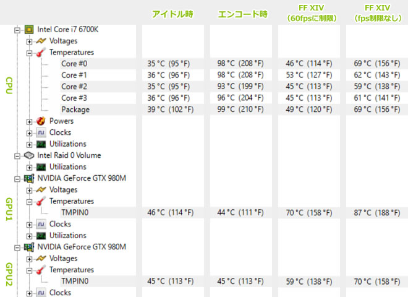The image size is (408, 297).
Task: Click the Clocks icon under Intel Core i7 6700K
Action: [x=41, y=132]
